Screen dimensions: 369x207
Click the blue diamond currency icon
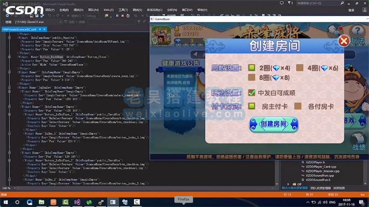click(178, 41)
